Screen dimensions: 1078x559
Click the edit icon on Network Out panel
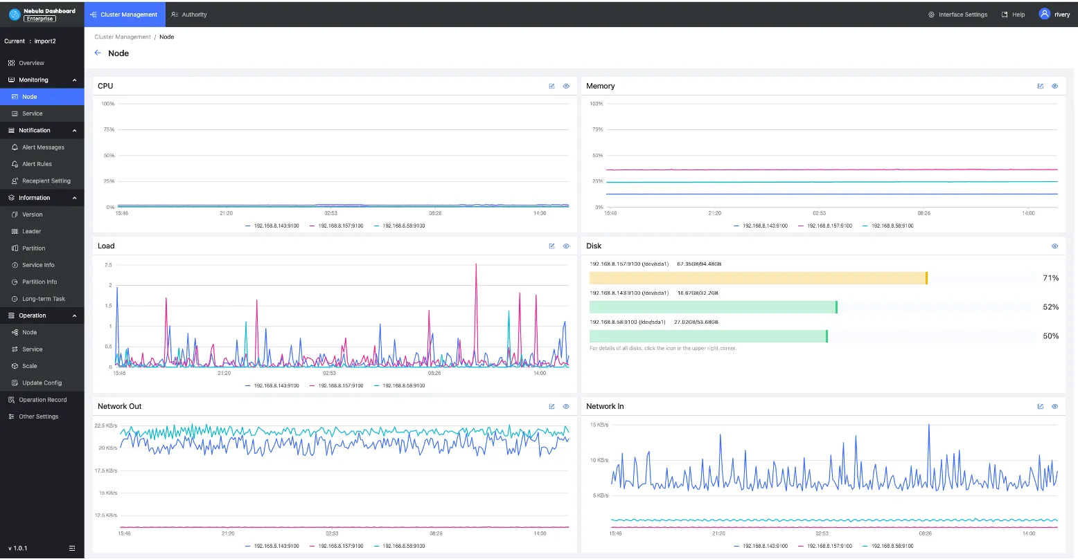pos(551,407)
